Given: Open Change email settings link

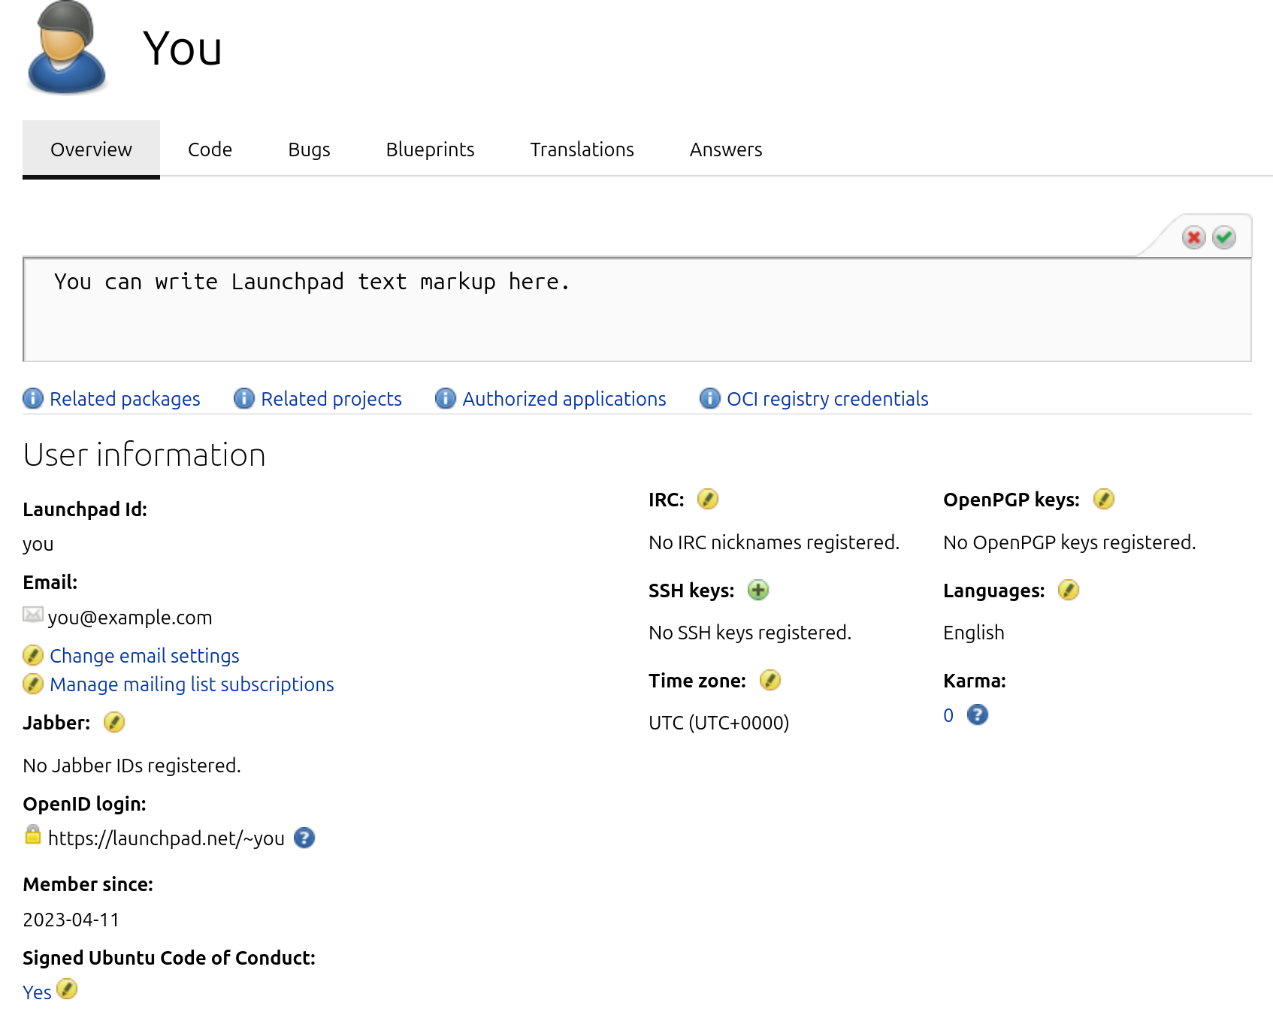Looking at the screenshot, I should pyautogui.click(x=144, y=656).
